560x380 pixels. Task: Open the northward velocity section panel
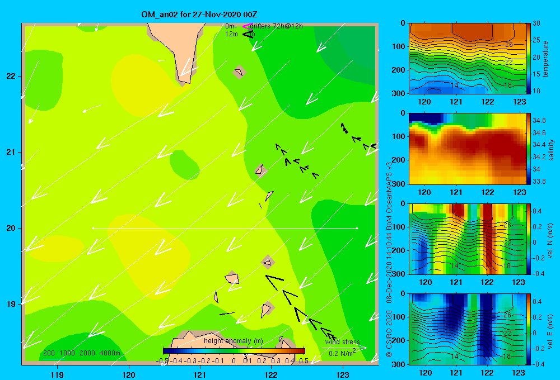click(x=467, y=239)
